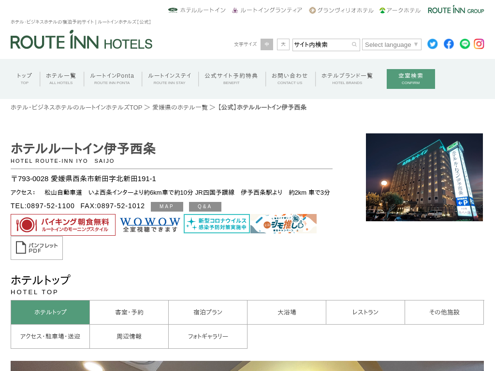This screenshot has height=371, width=495.
Task: Set text size to 大
Action: tap(283, 44)
